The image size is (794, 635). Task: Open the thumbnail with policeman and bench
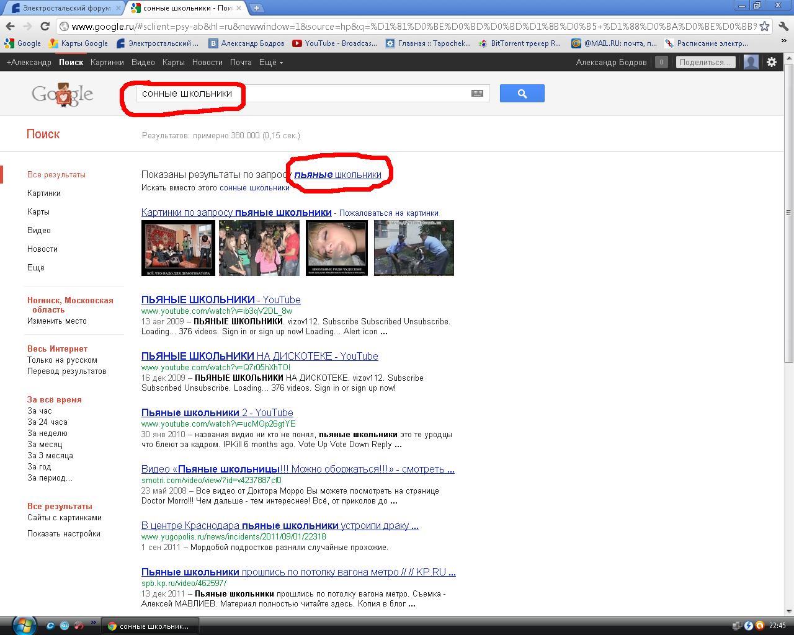click(414, 247)
